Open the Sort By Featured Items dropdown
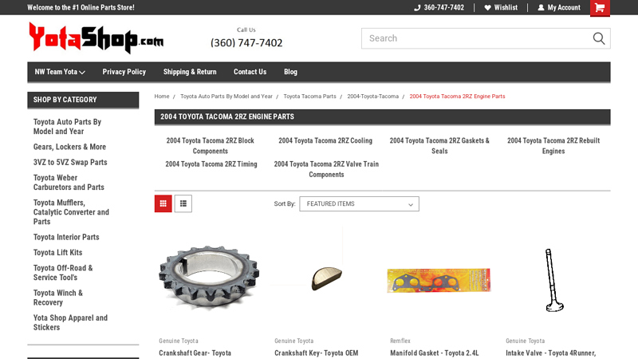The width and height of the screenshot is (638, 359). [x=360, y=204]
